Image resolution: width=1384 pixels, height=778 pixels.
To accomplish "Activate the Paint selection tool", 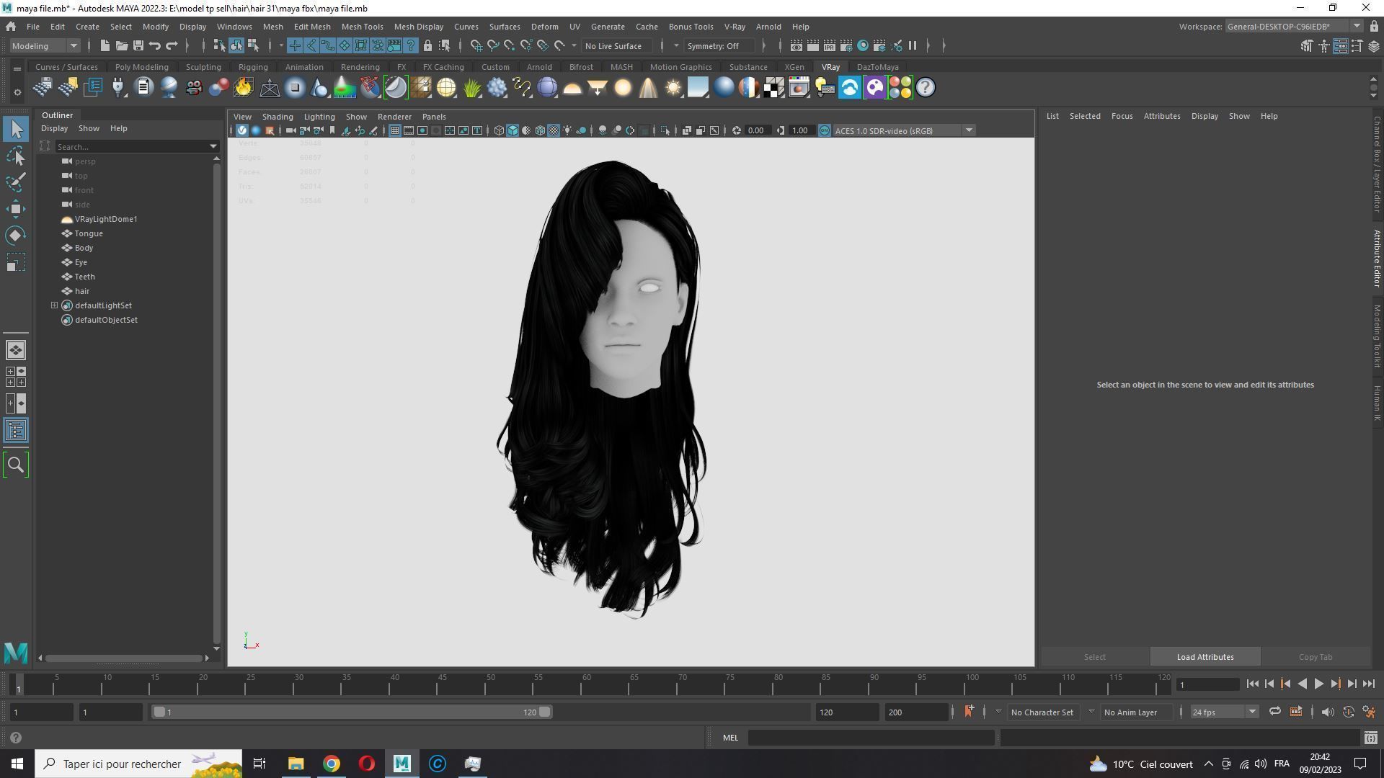I will [16, 182].
